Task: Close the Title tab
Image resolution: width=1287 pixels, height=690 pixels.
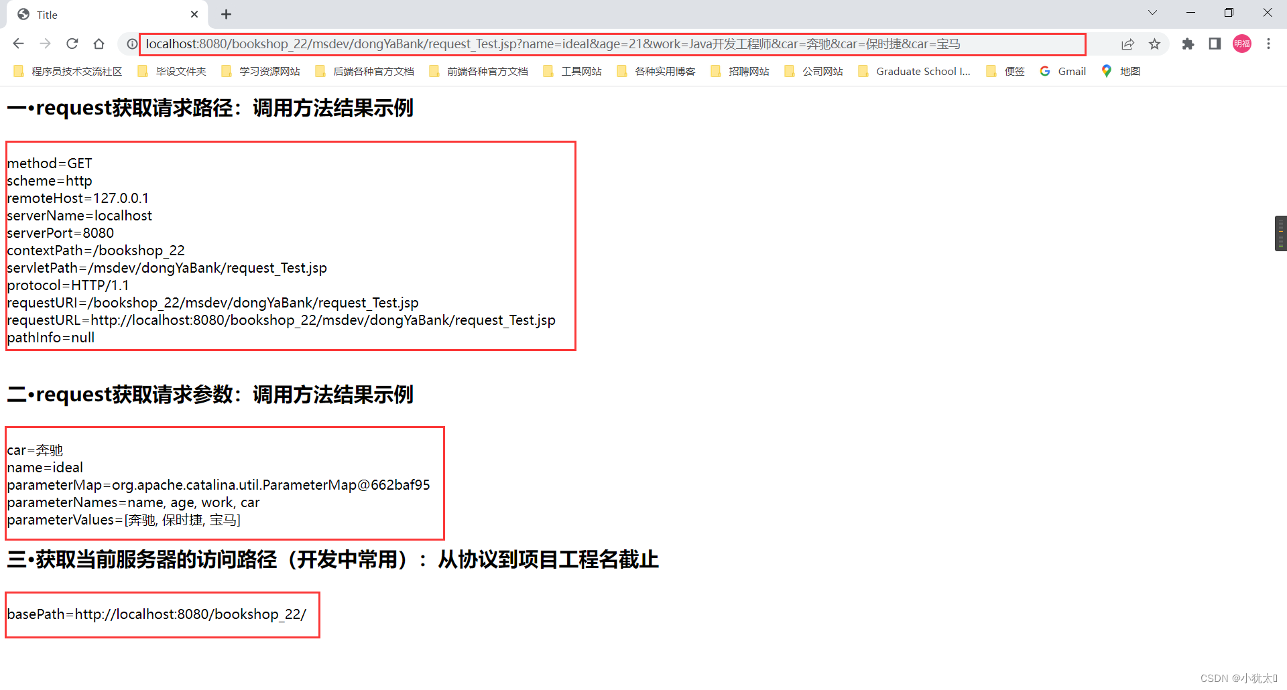Action: 194,14
